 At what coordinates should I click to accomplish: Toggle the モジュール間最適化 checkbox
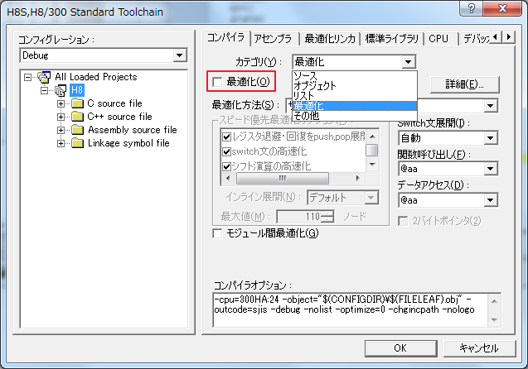pyautogui.click(x=218, y=233)
